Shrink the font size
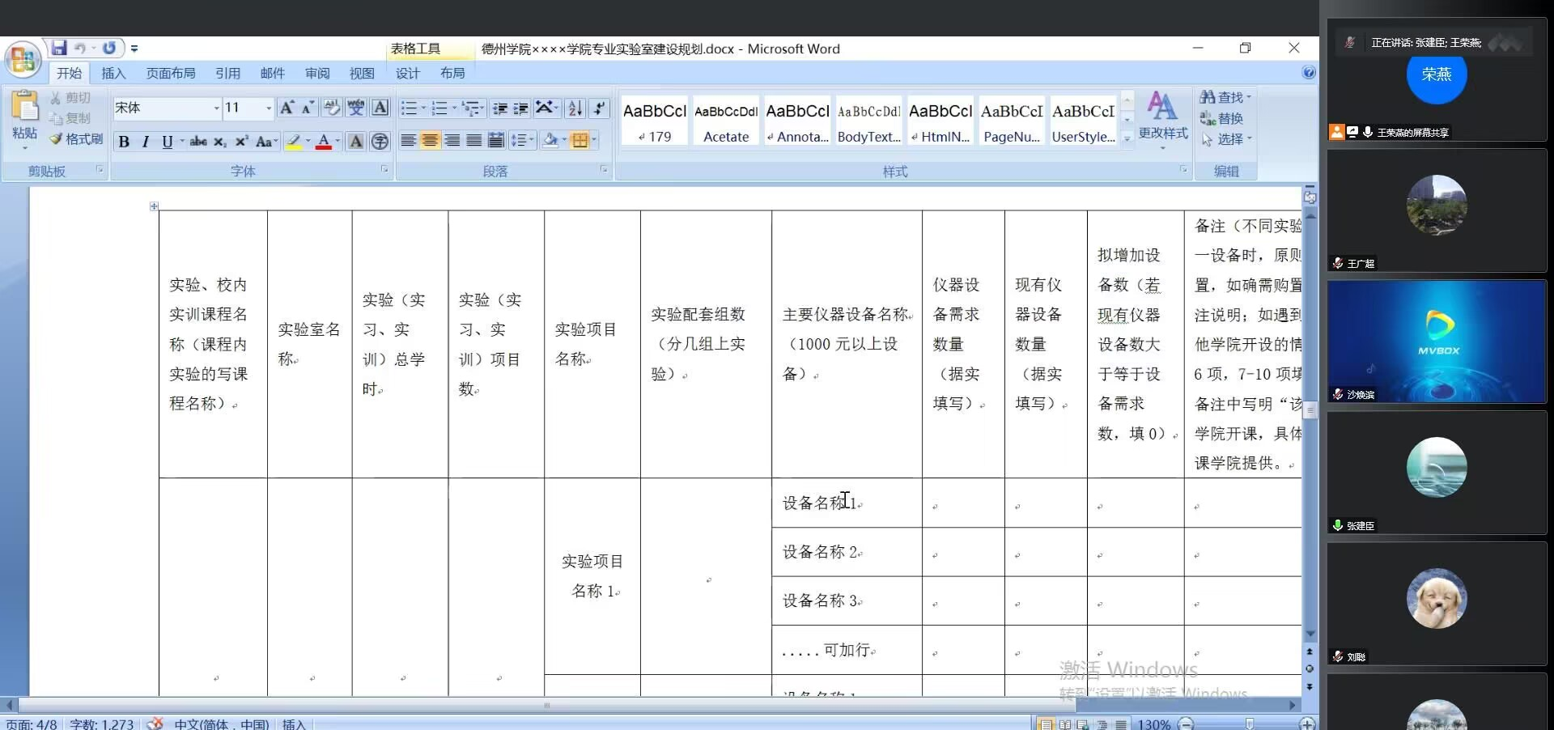Screen dimensions: 1554x730 tap(308, 108)
